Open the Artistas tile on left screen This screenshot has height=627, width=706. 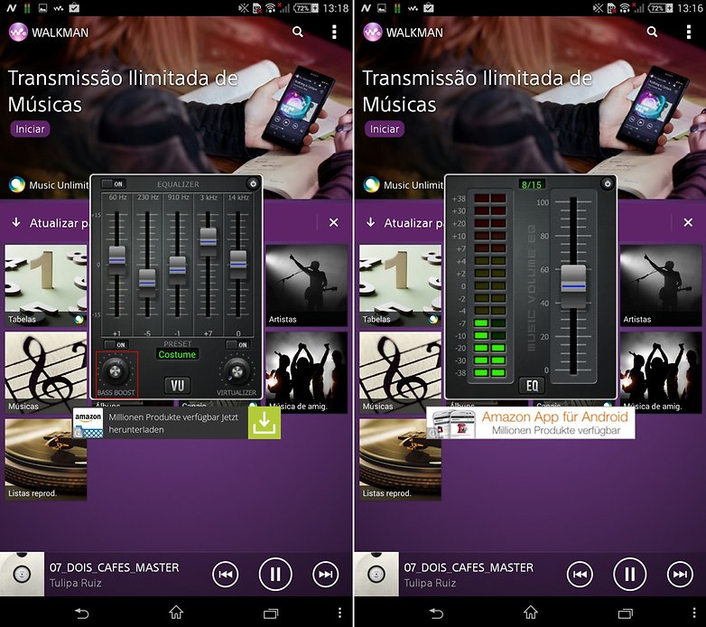[x=306, y=285]
